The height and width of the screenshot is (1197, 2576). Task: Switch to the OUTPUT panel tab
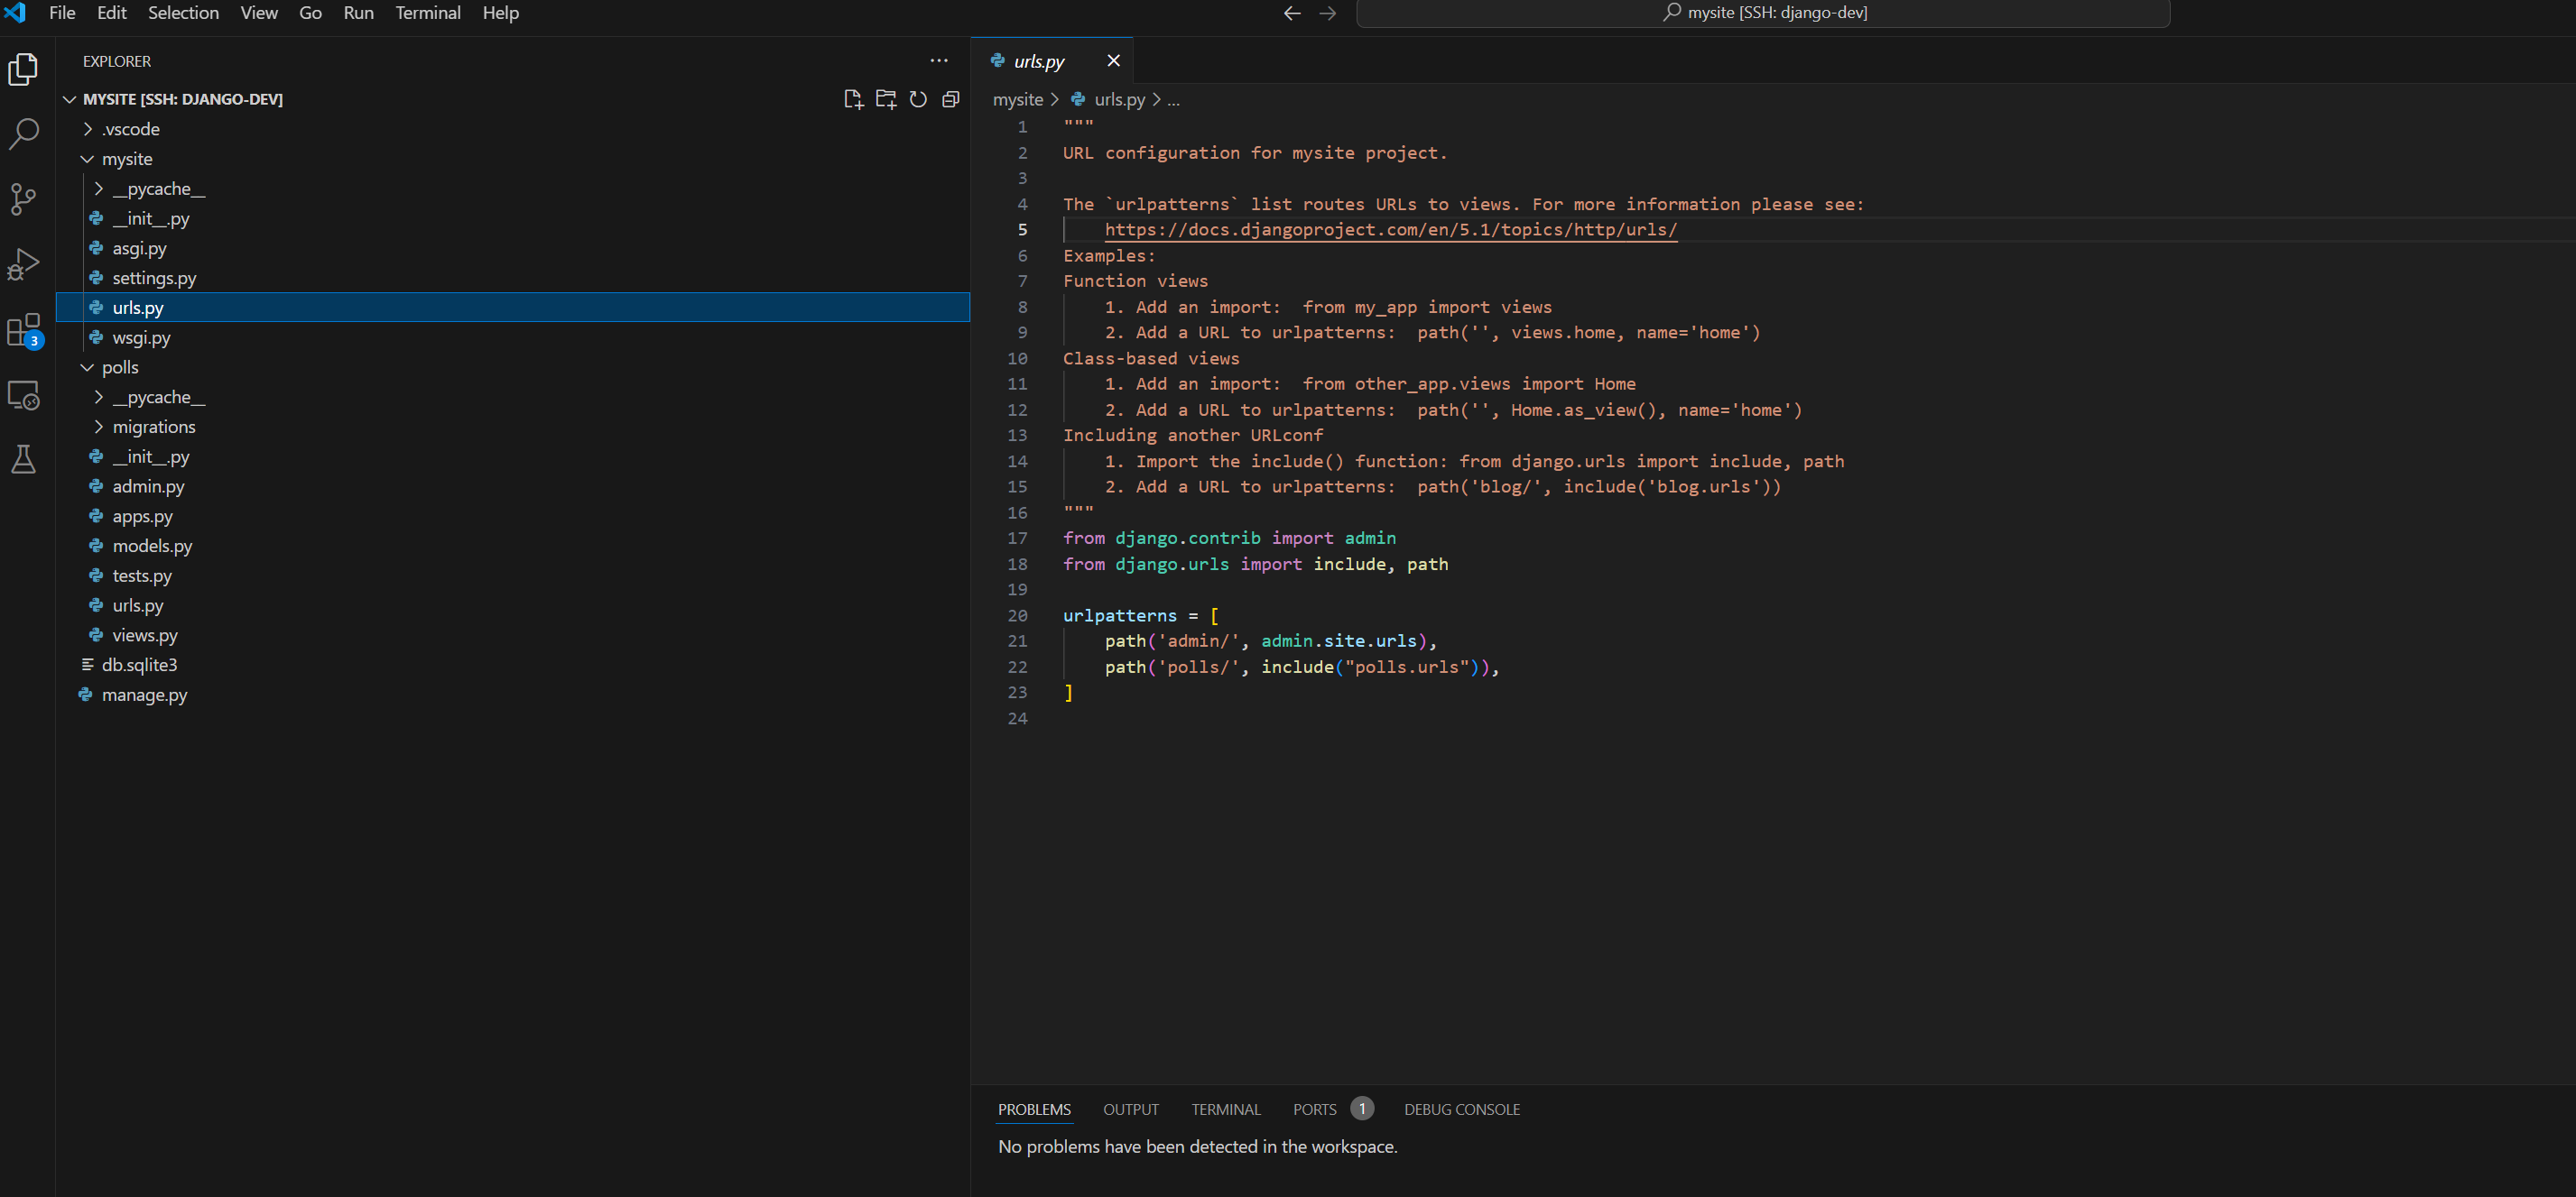(1130, 1110)
